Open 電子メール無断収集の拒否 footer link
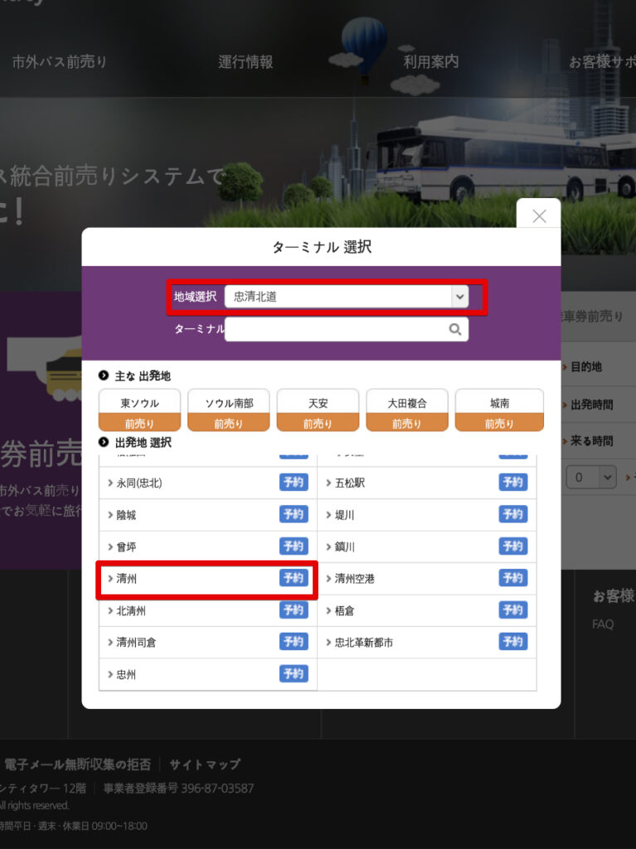 [x=77, y=764]
